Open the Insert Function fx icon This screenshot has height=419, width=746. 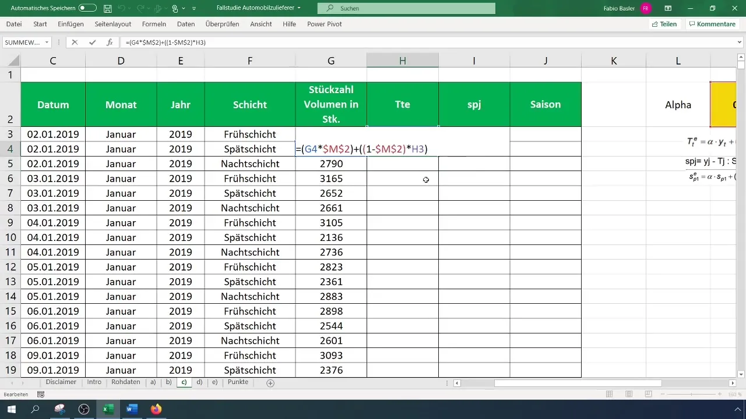[109, 42]
